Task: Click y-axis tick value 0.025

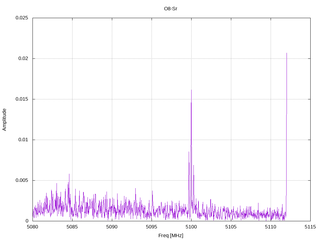Action: (22, 18)
